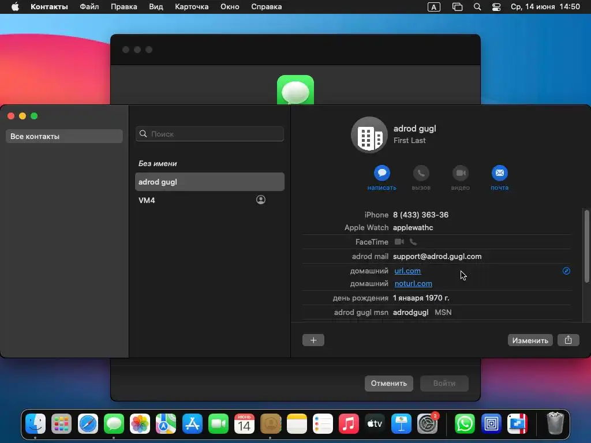Open Safari from the Dock
The height and width of the screenshot is (443, 591).
[x=88, y=424]
